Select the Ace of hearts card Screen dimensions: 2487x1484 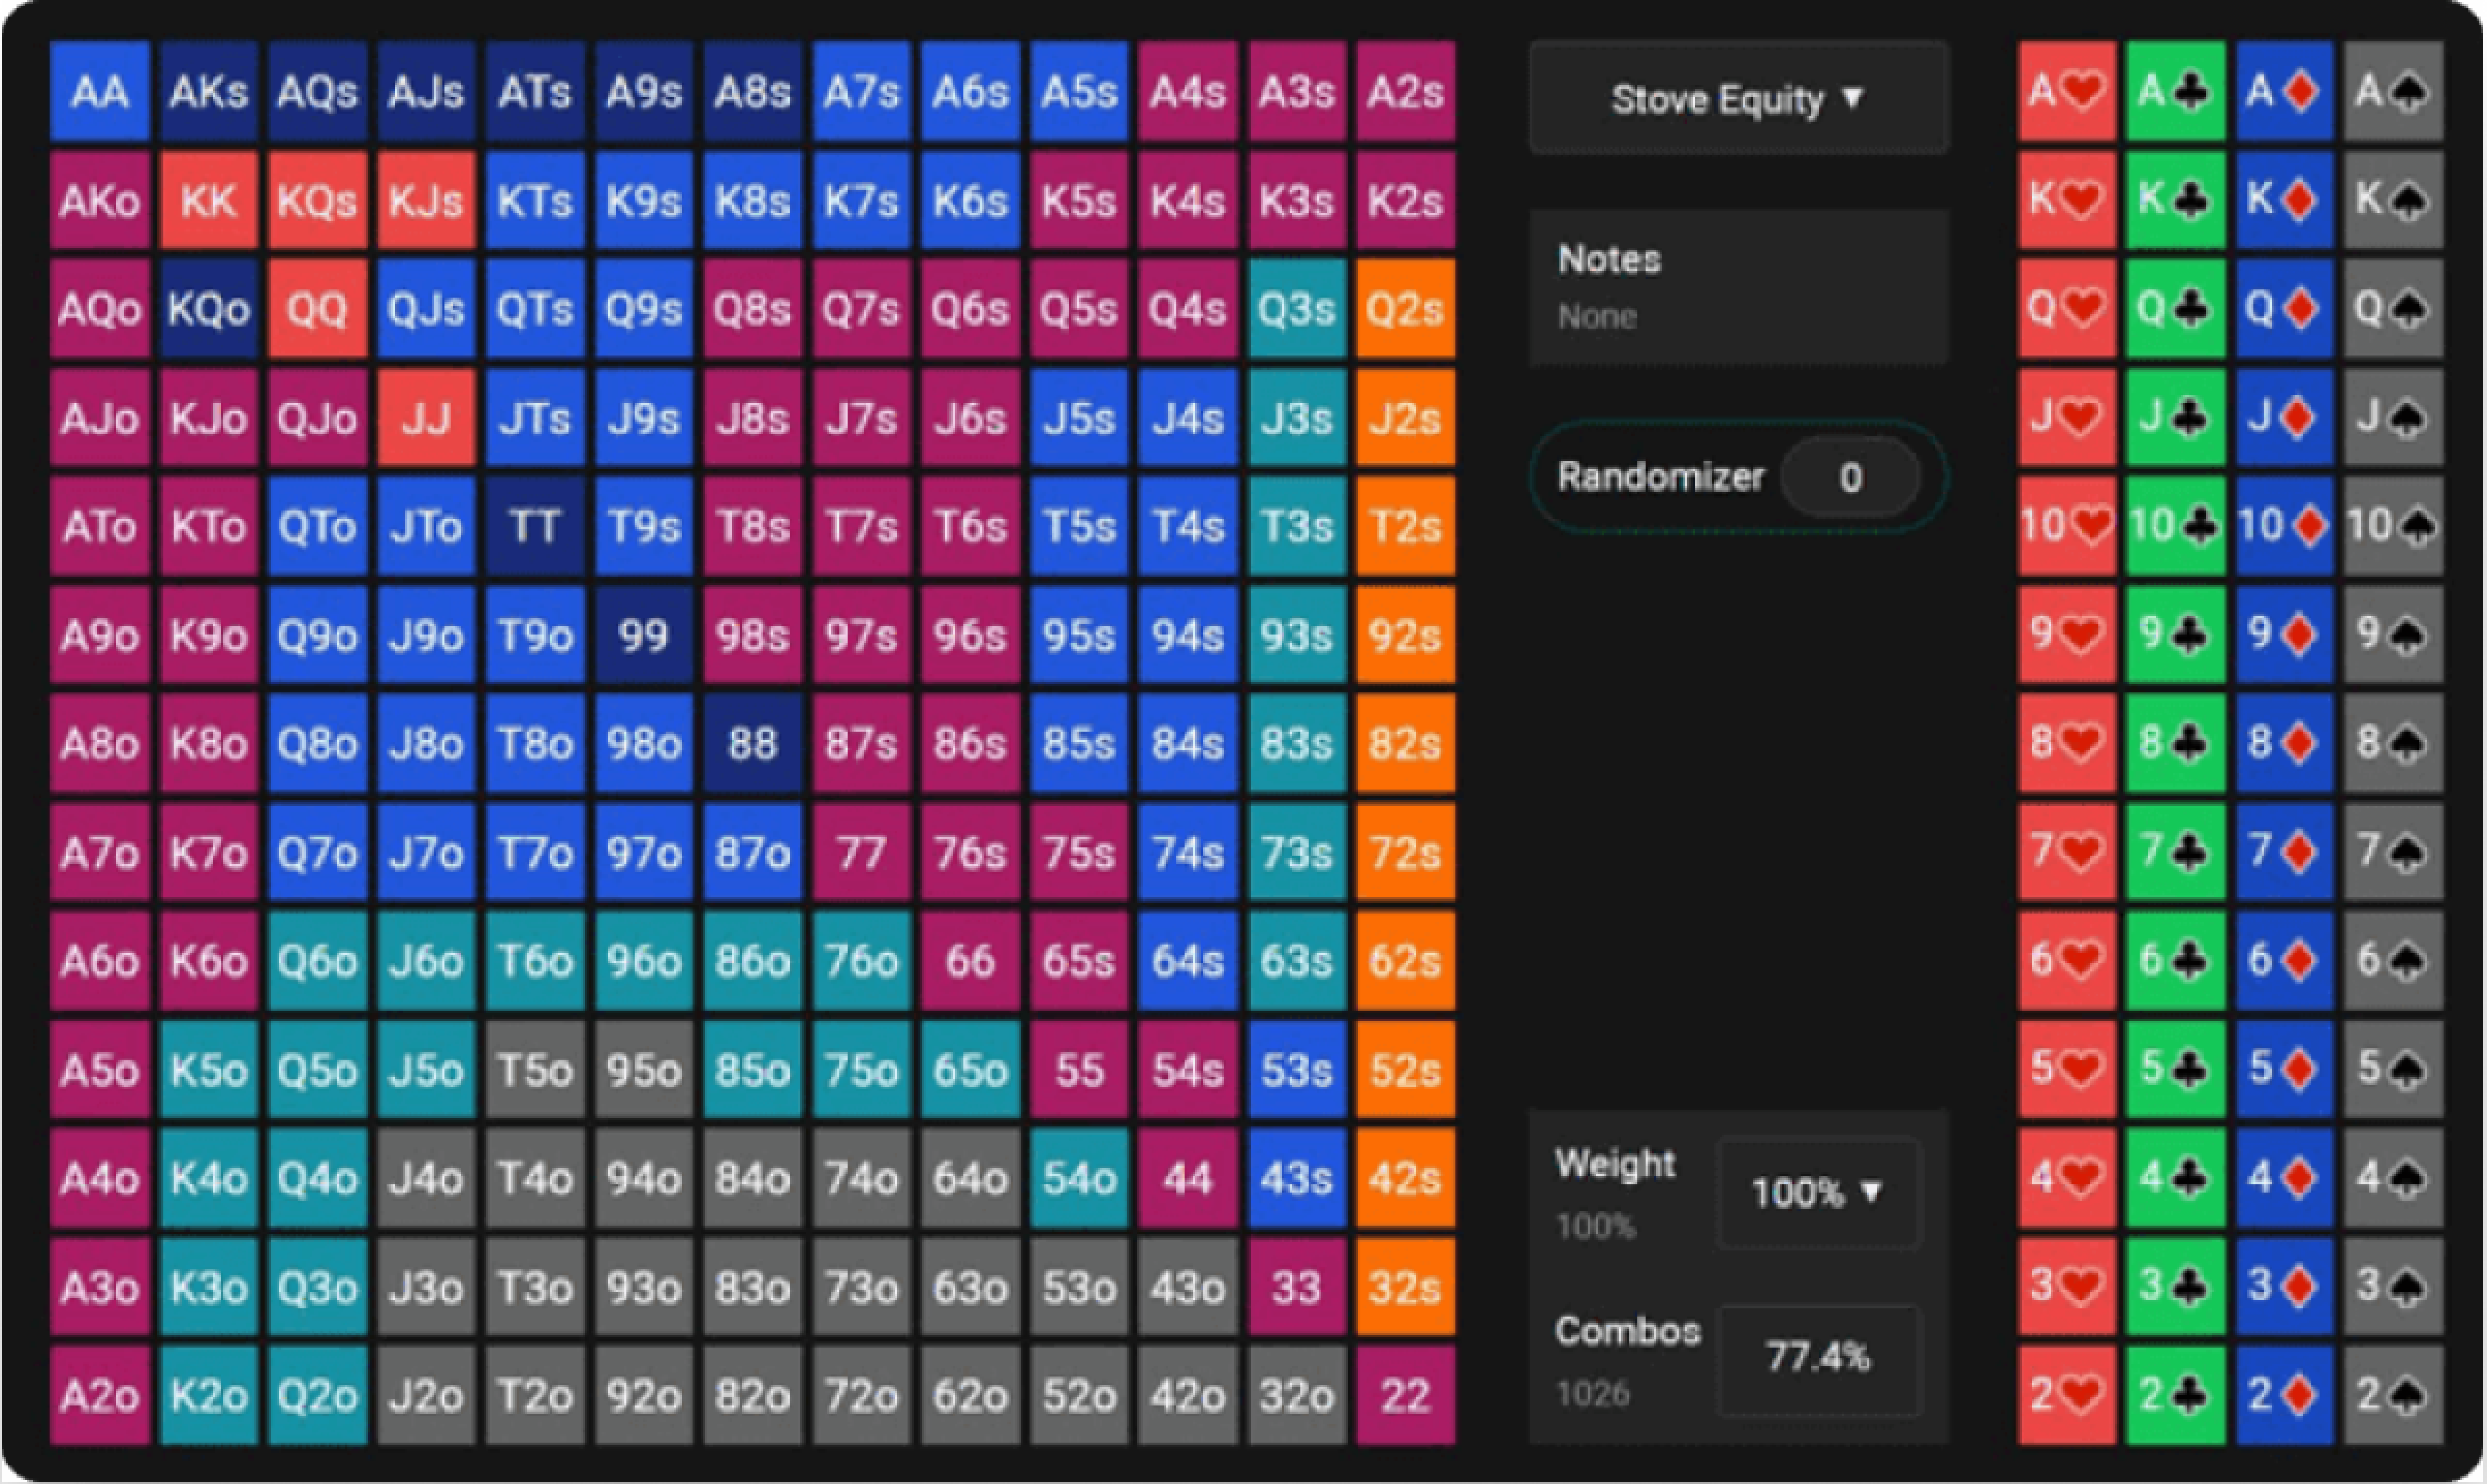click(x=2066, y=92)
